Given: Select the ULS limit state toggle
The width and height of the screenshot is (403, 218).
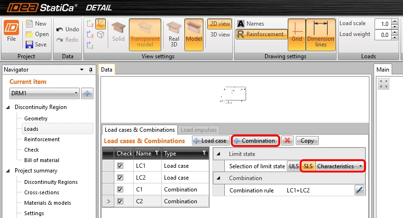Looking at the screenshot, I should tap(294, 166).
